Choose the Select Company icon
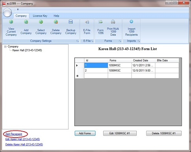Screen dimensions: 191x152 point(41,22)
